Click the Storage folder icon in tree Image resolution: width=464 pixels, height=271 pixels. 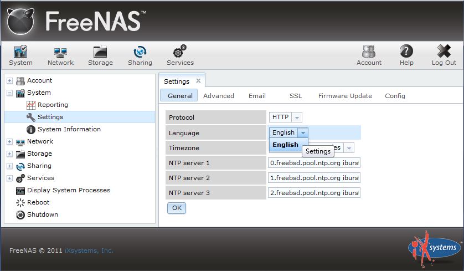[x=20, y=154]
